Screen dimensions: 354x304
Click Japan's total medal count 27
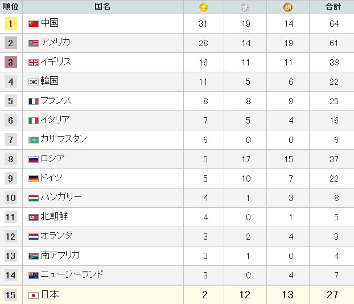pos(333,295)
